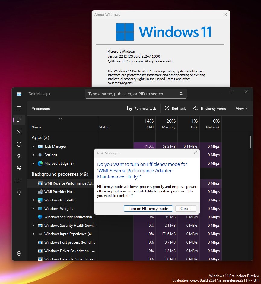
Task: Select the WMI Reverse Performance Adapter row
Action: (x=61, y=183)
